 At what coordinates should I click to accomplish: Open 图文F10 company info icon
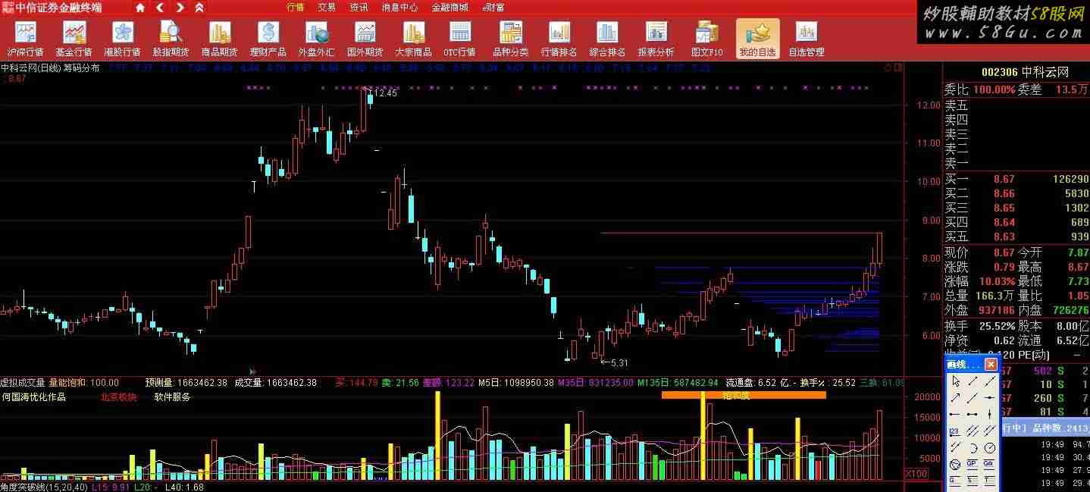point(706,39)
